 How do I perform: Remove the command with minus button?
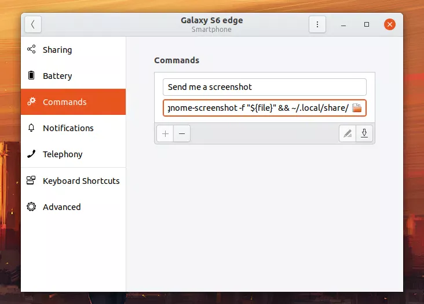coord(182,133)
